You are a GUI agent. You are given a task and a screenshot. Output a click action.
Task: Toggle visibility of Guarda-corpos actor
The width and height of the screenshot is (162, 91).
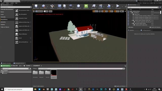[x=128, y=20]
